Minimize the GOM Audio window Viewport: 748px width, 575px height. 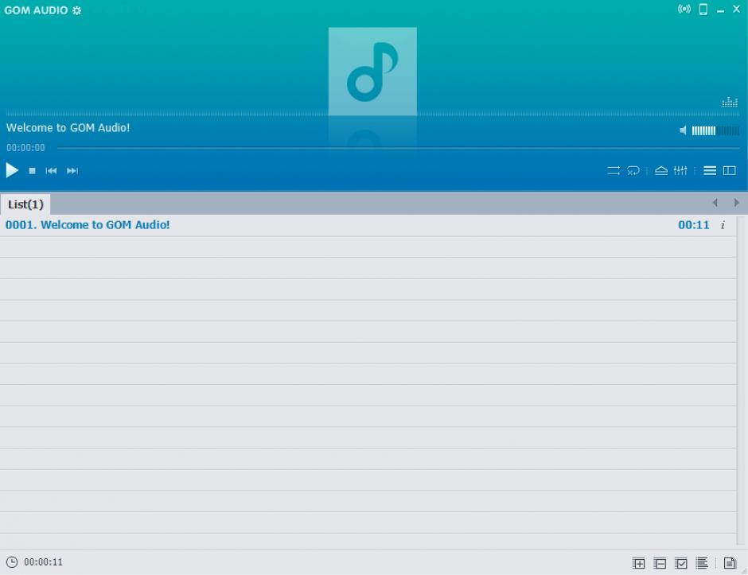[x=720, y=10]
